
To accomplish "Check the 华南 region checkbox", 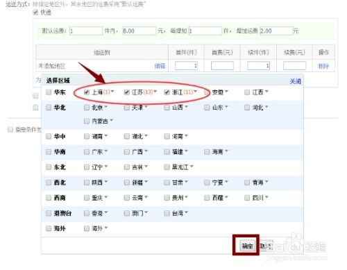I will click(x=49, y=152).
